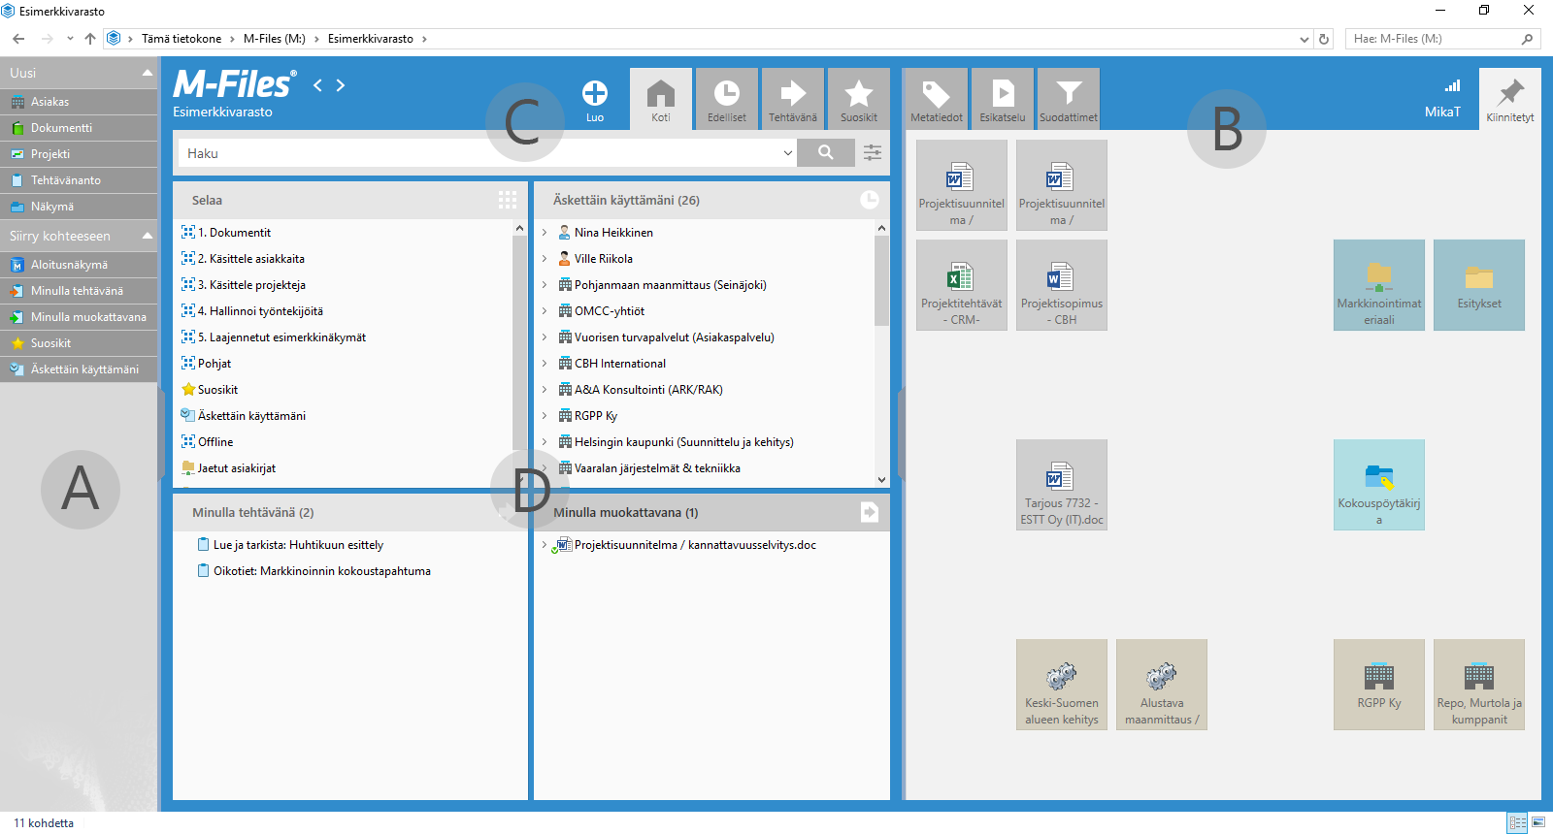Open the Koti home tab

[661, 99]
